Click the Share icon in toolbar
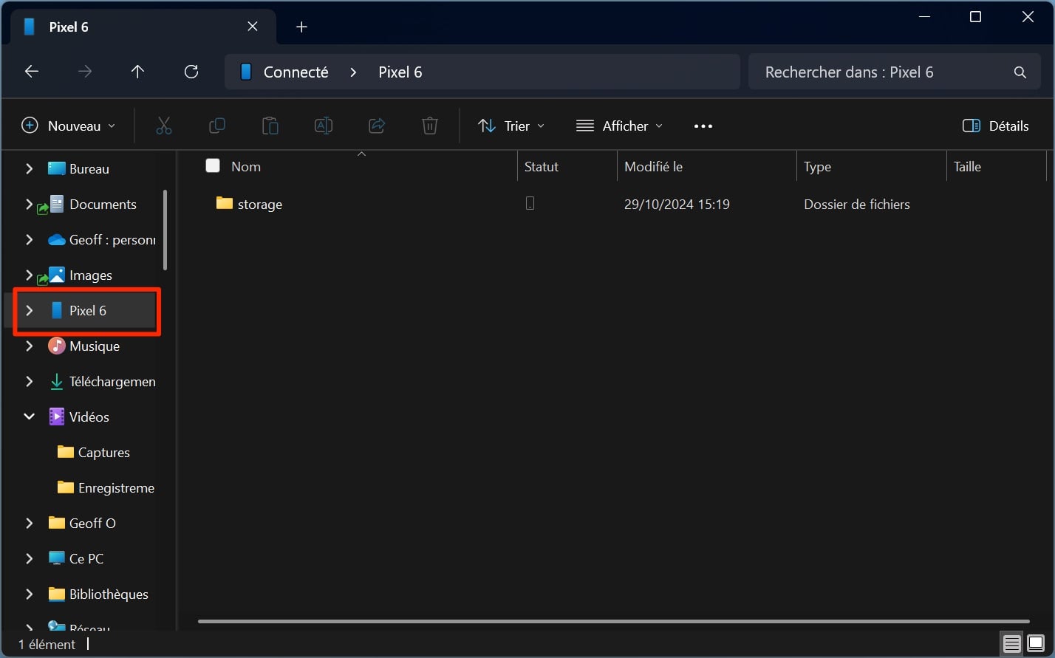 click(x=377, y=126)
